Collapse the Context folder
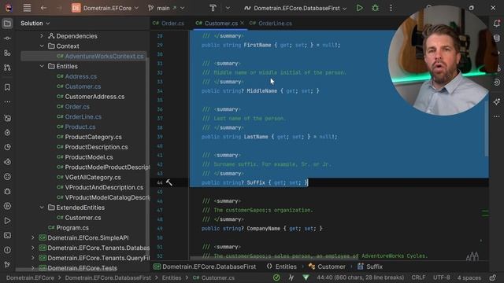 42,46
